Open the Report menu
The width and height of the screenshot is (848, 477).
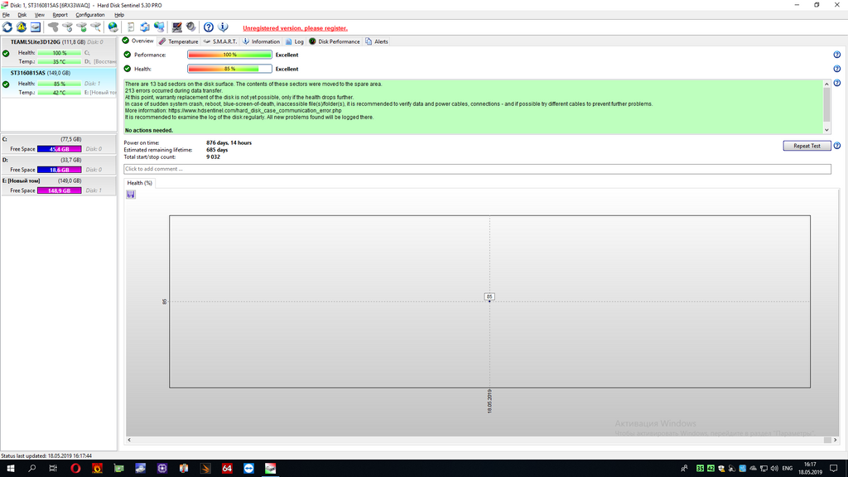60,15
